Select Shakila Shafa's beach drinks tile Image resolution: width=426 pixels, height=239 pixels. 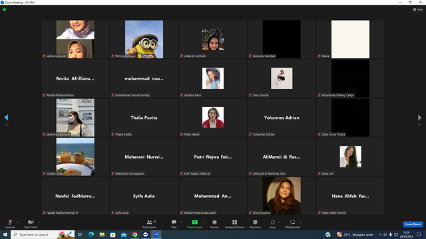[75, 157]
